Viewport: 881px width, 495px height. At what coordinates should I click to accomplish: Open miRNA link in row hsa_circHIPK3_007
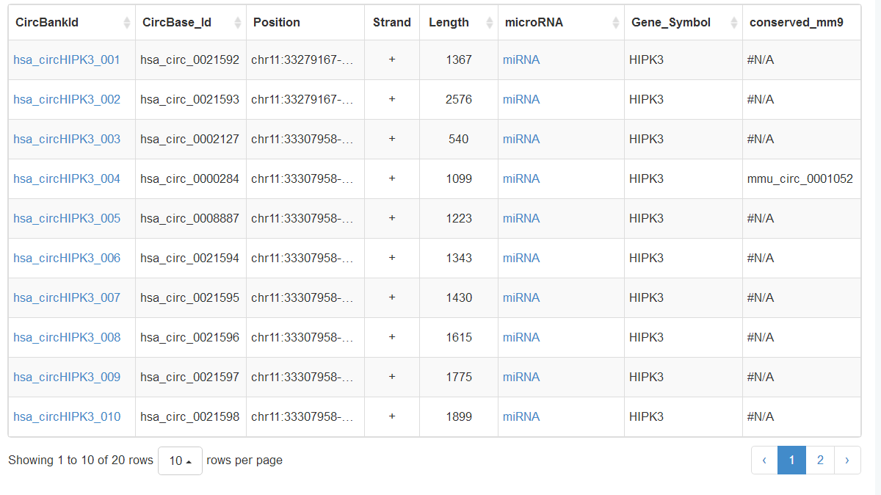521,298
